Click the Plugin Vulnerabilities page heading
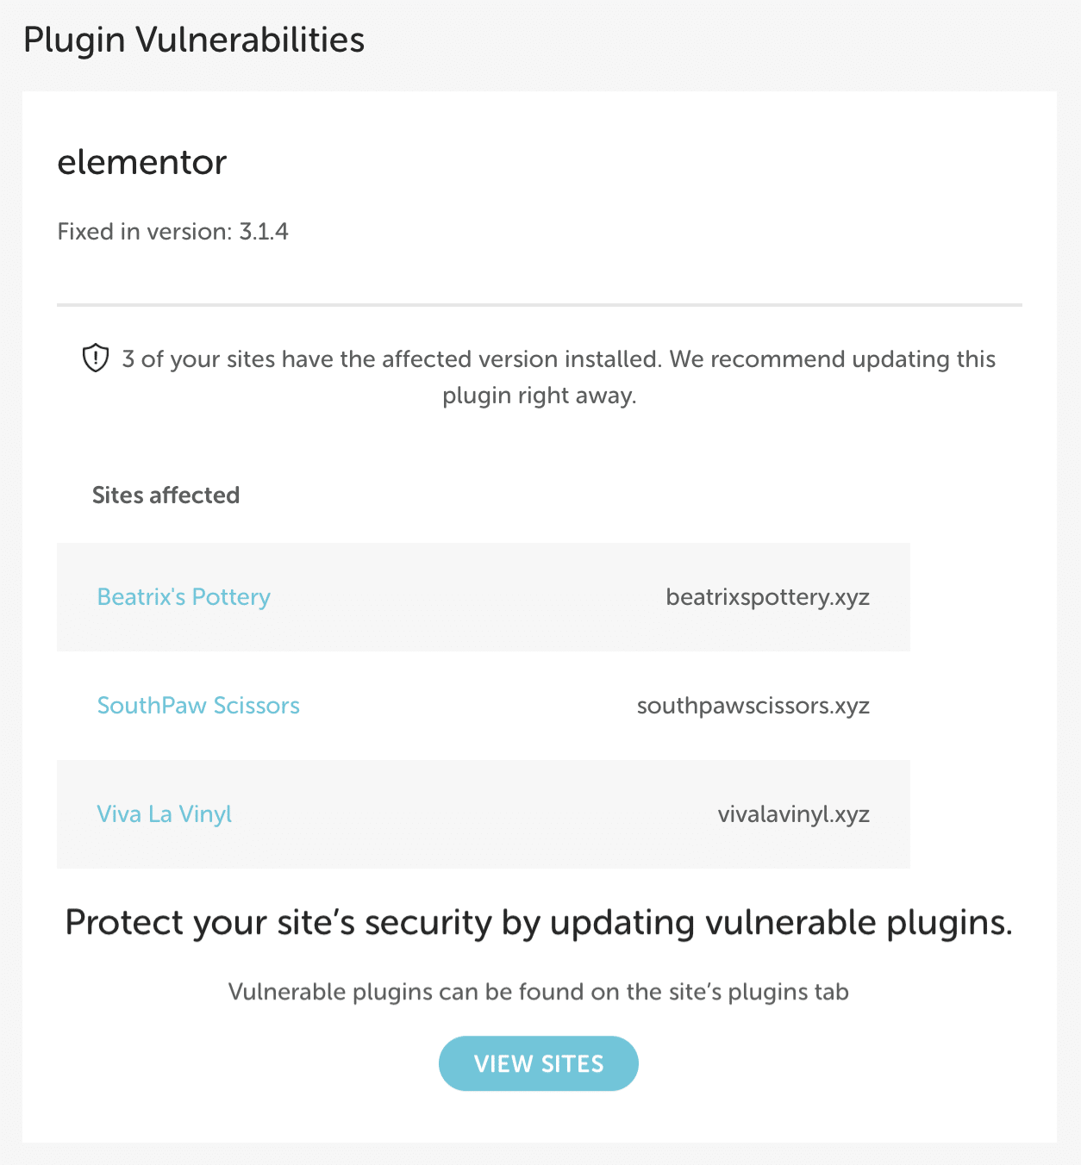 coord(194,40)
